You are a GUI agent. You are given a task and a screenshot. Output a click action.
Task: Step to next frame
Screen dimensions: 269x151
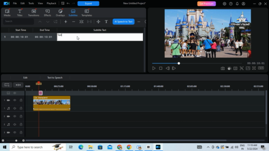(174, 68)
